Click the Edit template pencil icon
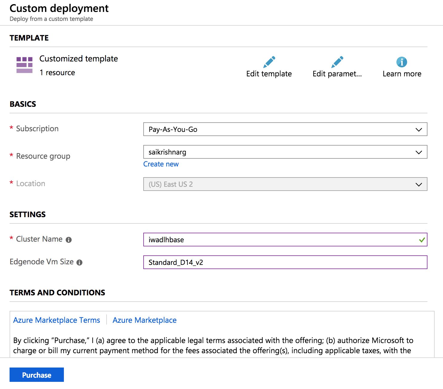 coord(269,62)
